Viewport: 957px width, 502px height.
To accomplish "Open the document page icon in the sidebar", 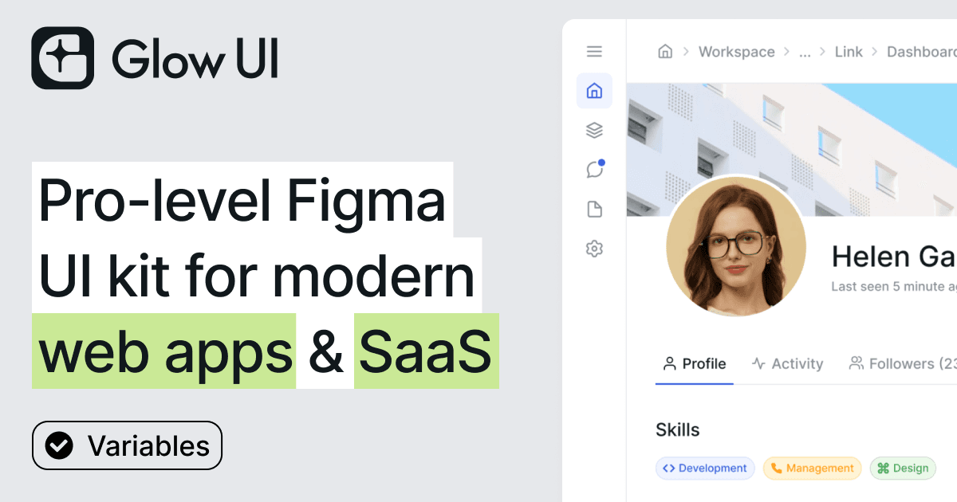I will 594,209.
